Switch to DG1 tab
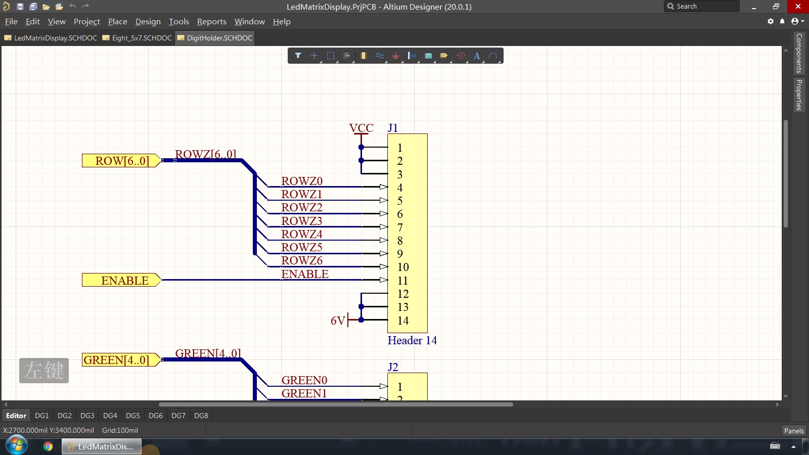Viewport: 809px width, 455px height. (x=42, y=416)
